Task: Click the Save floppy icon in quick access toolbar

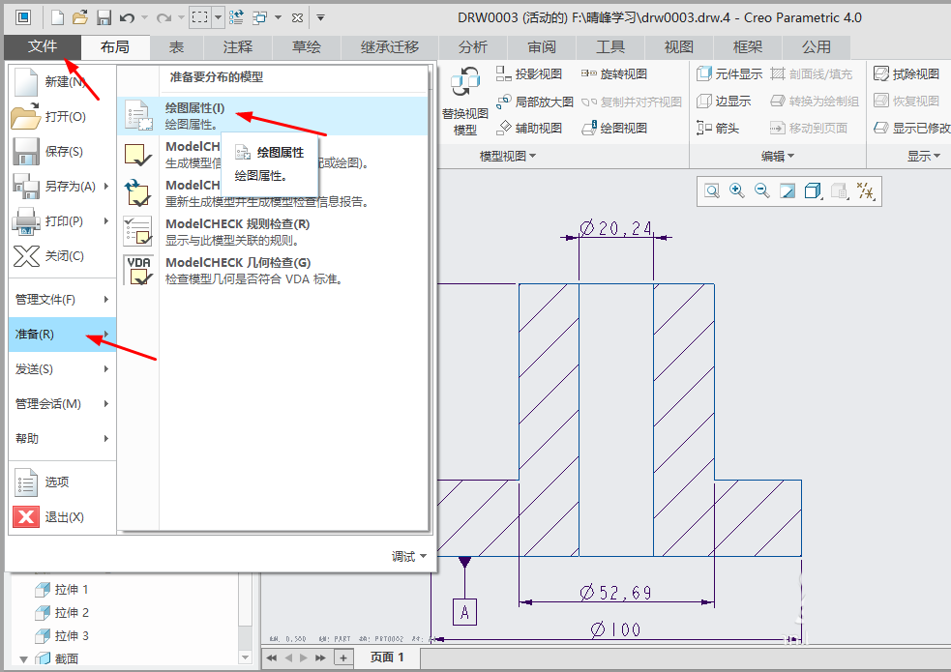Action: click(104, 17)
